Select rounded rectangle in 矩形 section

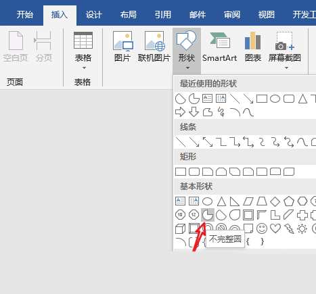pos(194,172)
